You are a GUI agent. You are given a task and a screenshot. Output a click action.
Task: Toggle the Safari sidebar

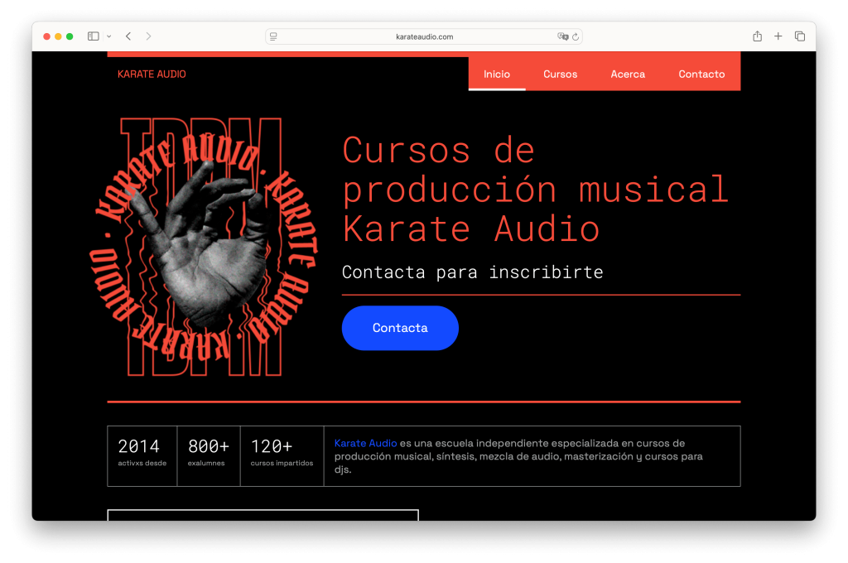pyautogui.click(x=94, y=36)
